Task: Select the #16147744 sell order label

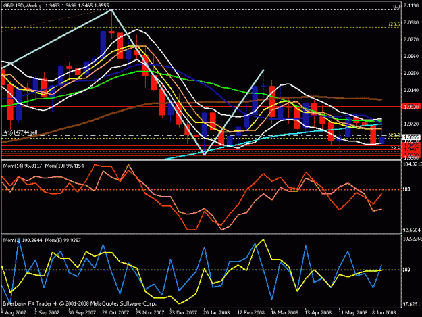Action: (21, 132)
